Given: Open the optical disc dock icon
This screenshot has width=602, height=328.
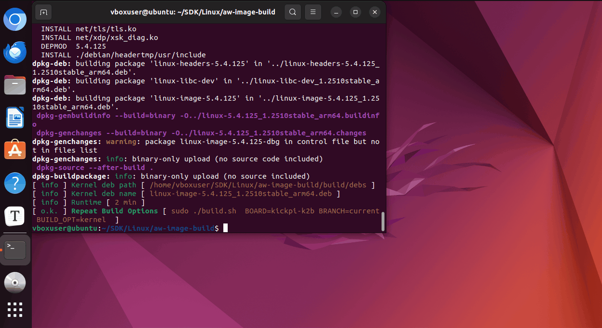Looking at the screenshot, I should [x=15, y=282].
